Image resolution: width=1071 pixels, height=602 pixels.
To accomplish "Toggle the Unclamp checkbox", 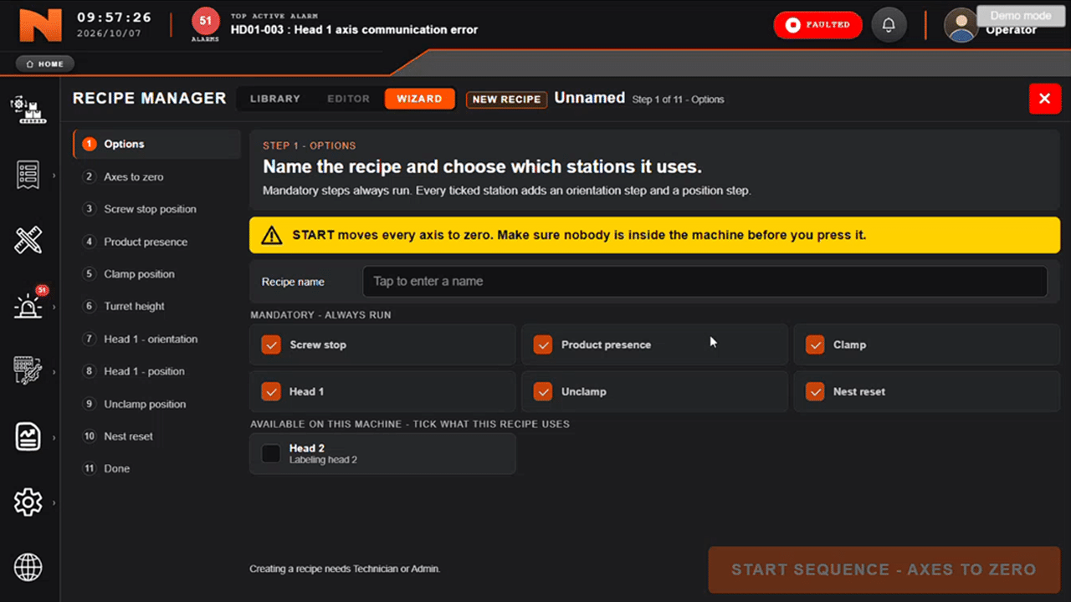I will pos(543,391).
